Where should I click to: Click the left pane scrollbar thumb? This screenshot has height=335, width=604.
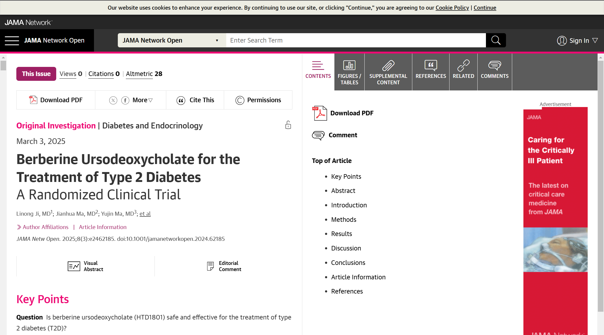coord(3,65)
